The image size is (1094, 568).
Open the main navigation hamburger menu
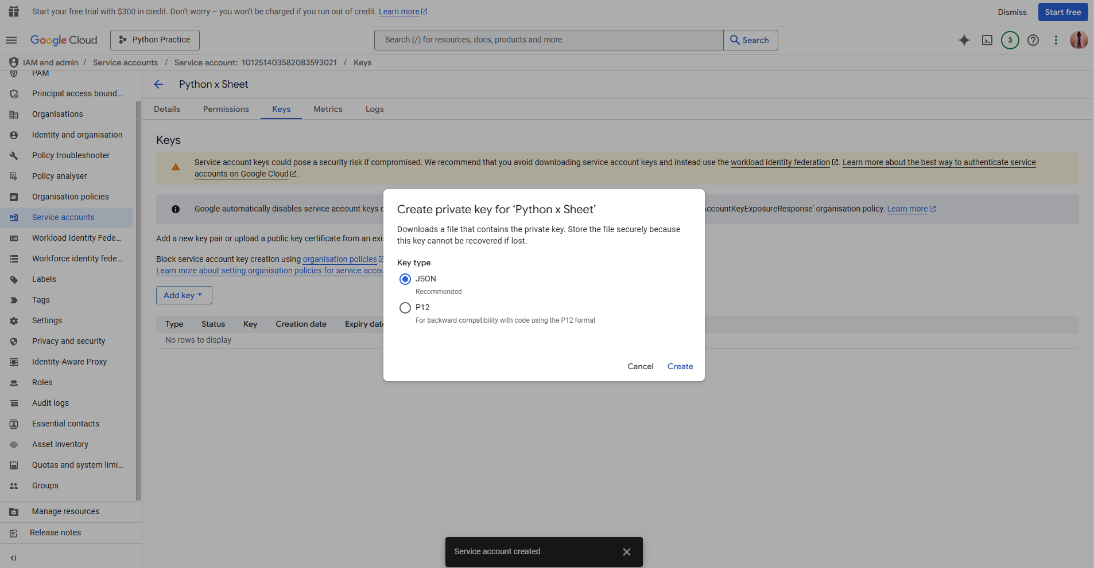11,40
